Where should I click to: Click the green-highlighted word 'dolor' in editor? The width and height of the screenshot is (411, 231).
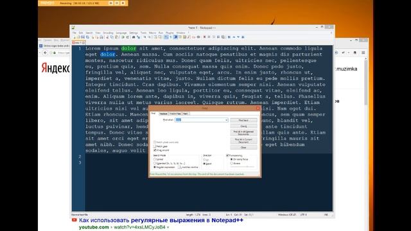tap(128, 49)
